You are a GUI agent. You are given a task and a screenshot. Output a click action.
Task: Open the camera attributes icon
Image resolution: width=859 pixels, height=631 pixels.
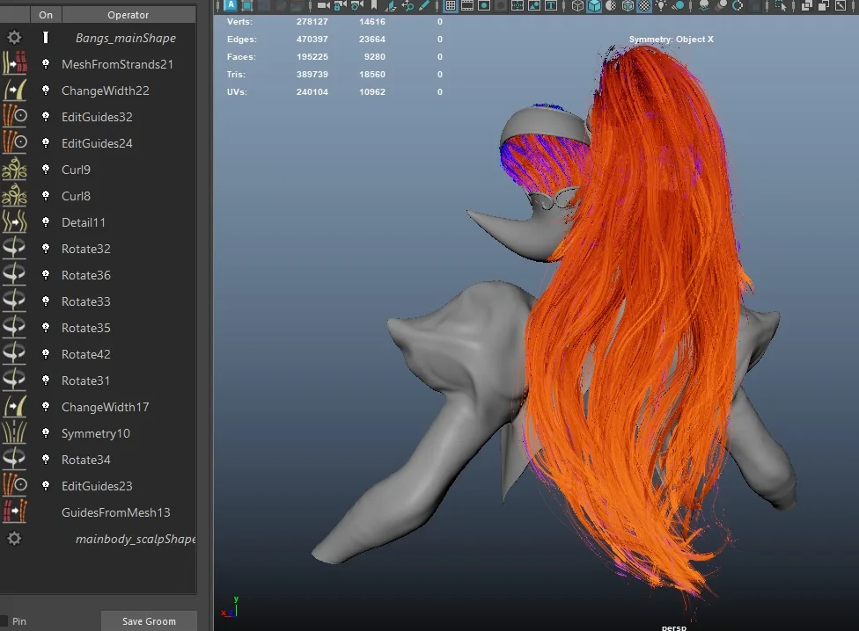357,5
